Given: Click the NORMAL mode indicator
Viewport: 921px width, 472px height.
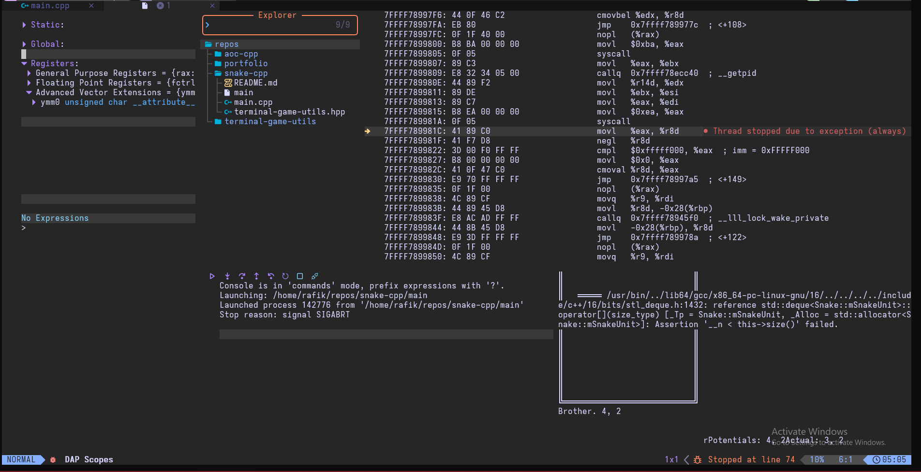Looking at the screenshot, I should pos(21,459).
